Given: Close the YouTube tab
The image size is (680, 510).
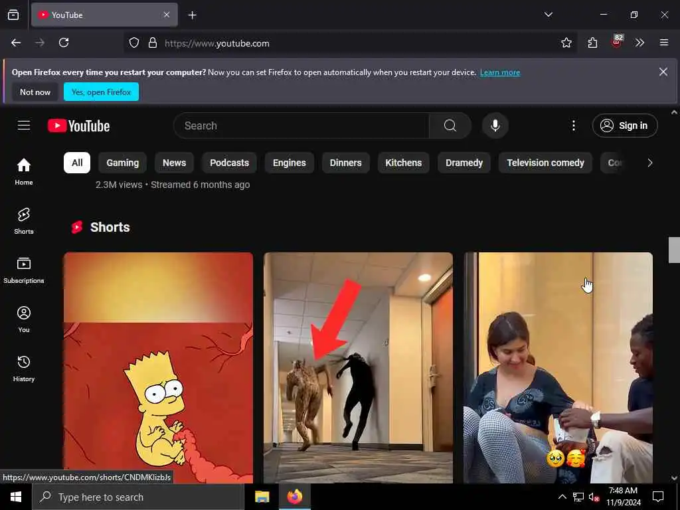Looking at the screenshot, I should point(167,15).
